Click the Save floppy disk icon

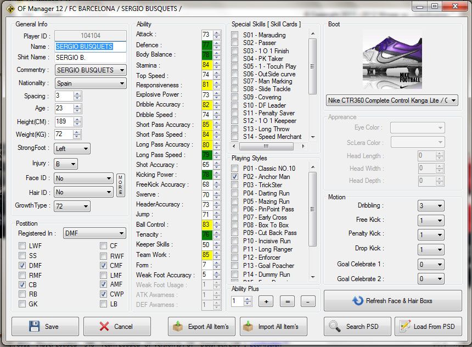pyautogui.click(x=33, y=326)
